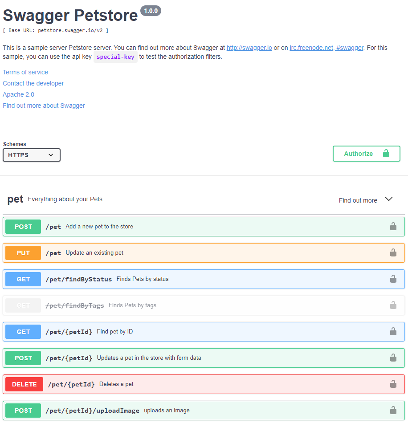Click the lock icon on GET /pet/findByStatus row

393,279
